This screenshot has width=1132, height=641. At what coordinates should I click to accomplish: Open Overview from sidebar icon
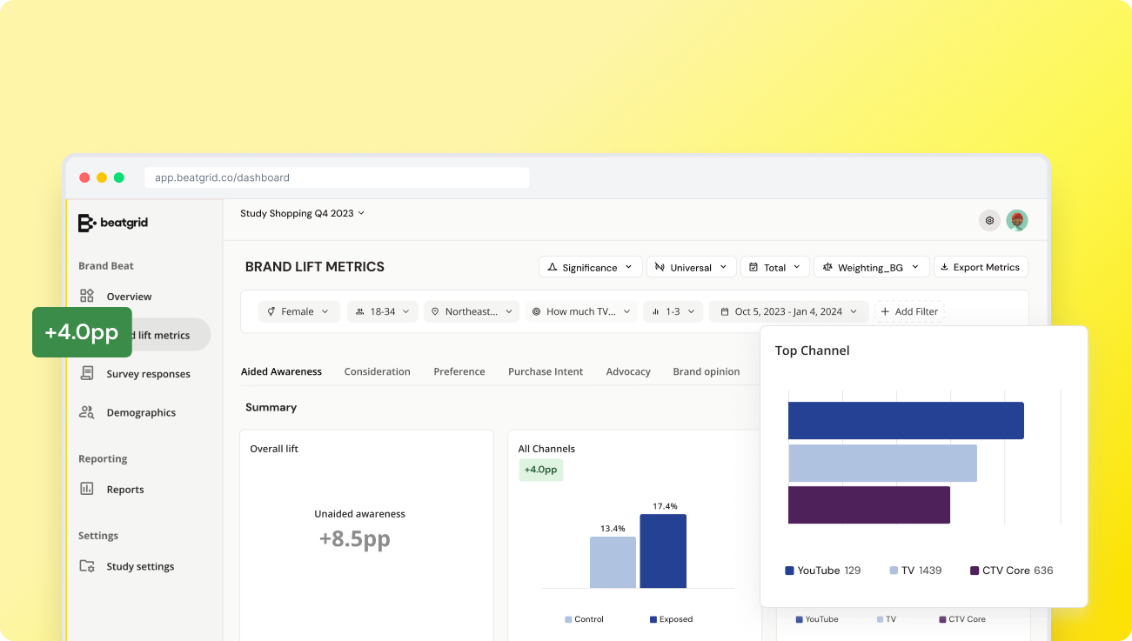tap(87, 297)
